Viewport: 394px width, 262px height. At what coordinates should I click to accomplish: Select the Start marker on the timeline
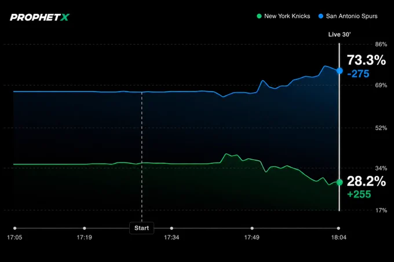pos(142,228)
